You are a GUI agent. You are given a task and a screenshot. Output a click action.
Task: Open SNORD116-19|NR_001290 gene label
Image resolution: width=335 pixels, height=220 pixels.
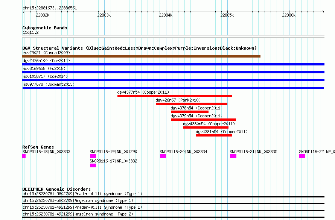113,152
